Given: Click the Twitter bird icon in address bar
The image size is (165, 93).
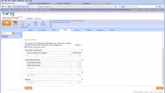Looking at the screenshot, I should (115, 7).
